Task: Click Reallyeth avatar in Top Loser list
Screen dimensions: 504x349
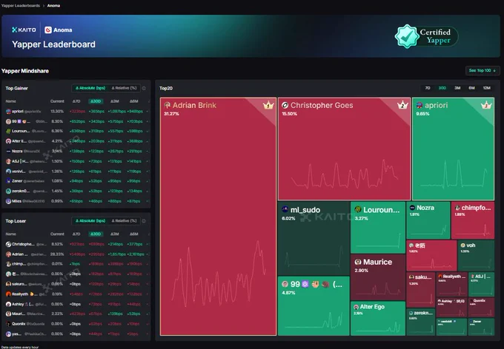Action: click(8, 294)
